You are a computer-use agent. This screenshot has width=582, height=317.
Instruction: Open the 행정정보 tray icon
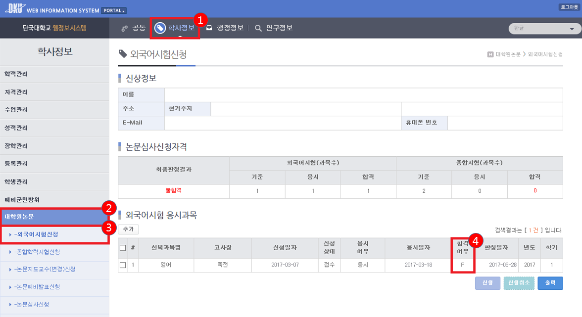click(x=209, y=28)
